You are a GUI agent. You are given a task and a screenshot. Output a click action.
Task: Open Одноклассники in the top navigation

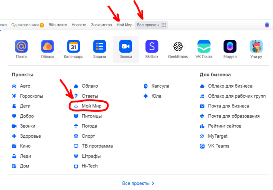[x=25, y=25]
